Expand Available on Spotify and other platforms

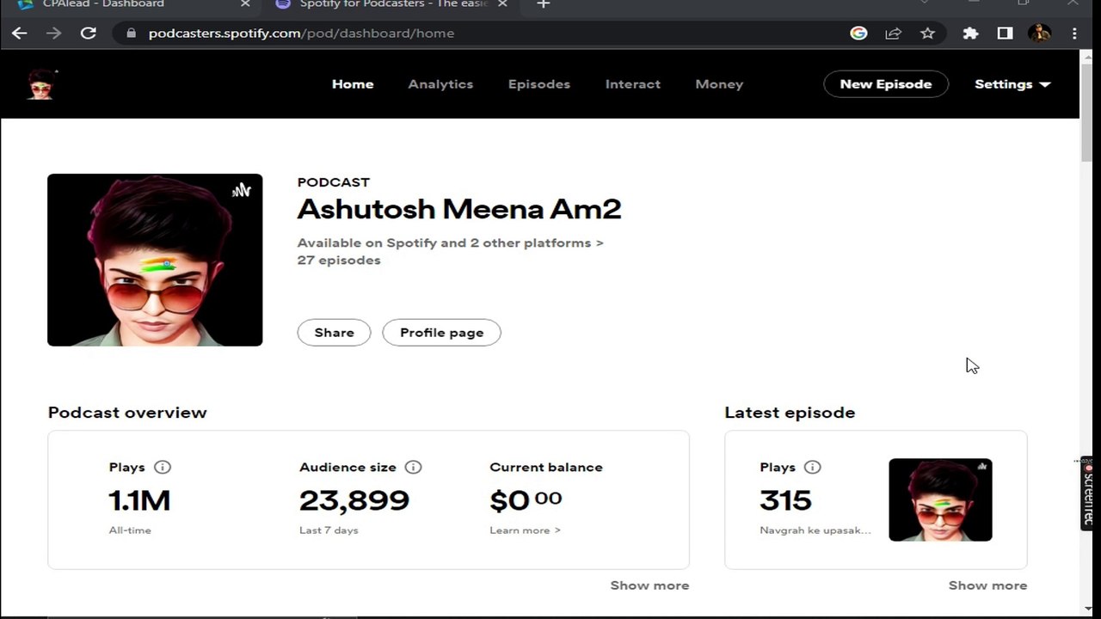click(x=451, y=243)
